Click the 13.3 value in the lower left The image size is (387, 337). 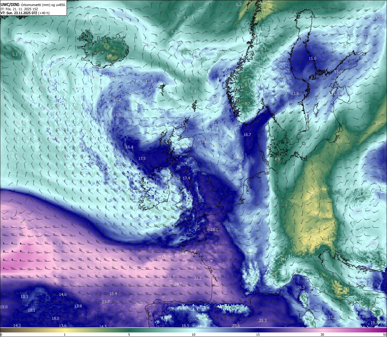24,297
